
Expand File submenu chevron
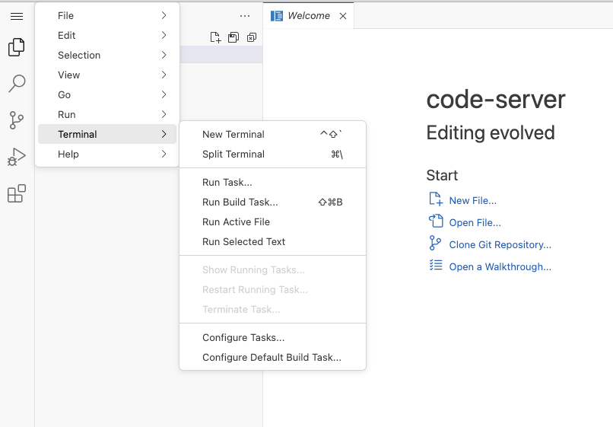coord(164,15)
